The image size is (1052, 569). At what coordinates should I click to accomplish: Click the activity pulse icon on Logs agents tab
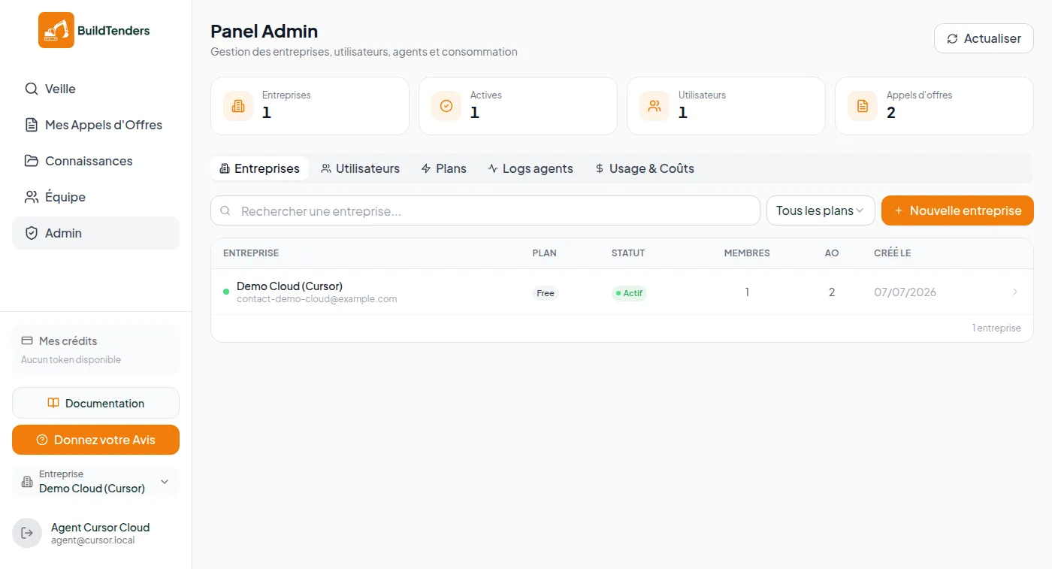pos(493,168)
